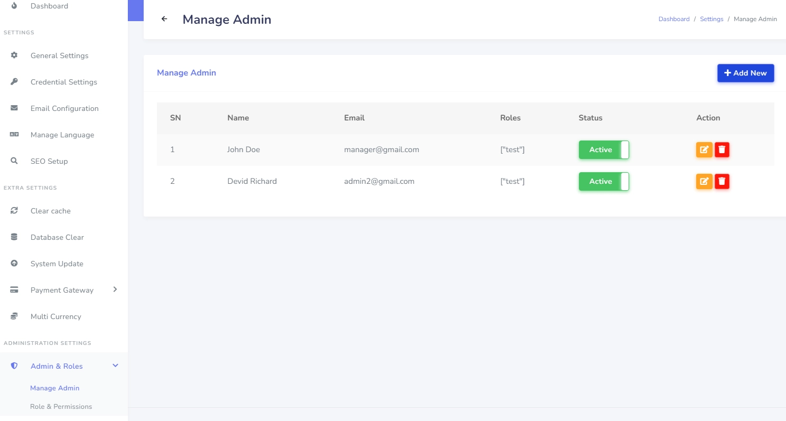Open the SEO Setup page
Screen dimensions: 786x421
(49, 161)
